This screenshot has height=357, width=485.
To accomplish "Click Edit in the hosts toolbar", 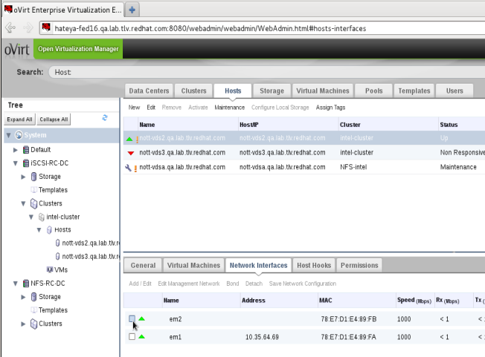I will coord(151,108).
